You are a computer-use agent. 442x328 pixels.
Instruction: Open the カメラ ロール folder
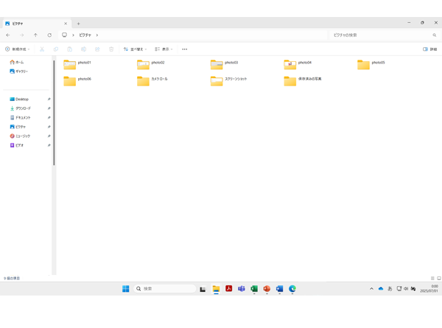click(x=144, y=80)
